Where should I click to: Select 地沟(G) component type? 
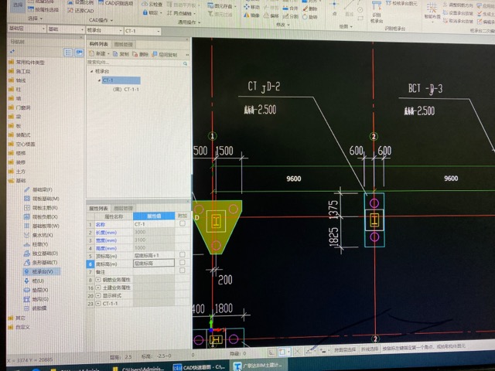36,299
